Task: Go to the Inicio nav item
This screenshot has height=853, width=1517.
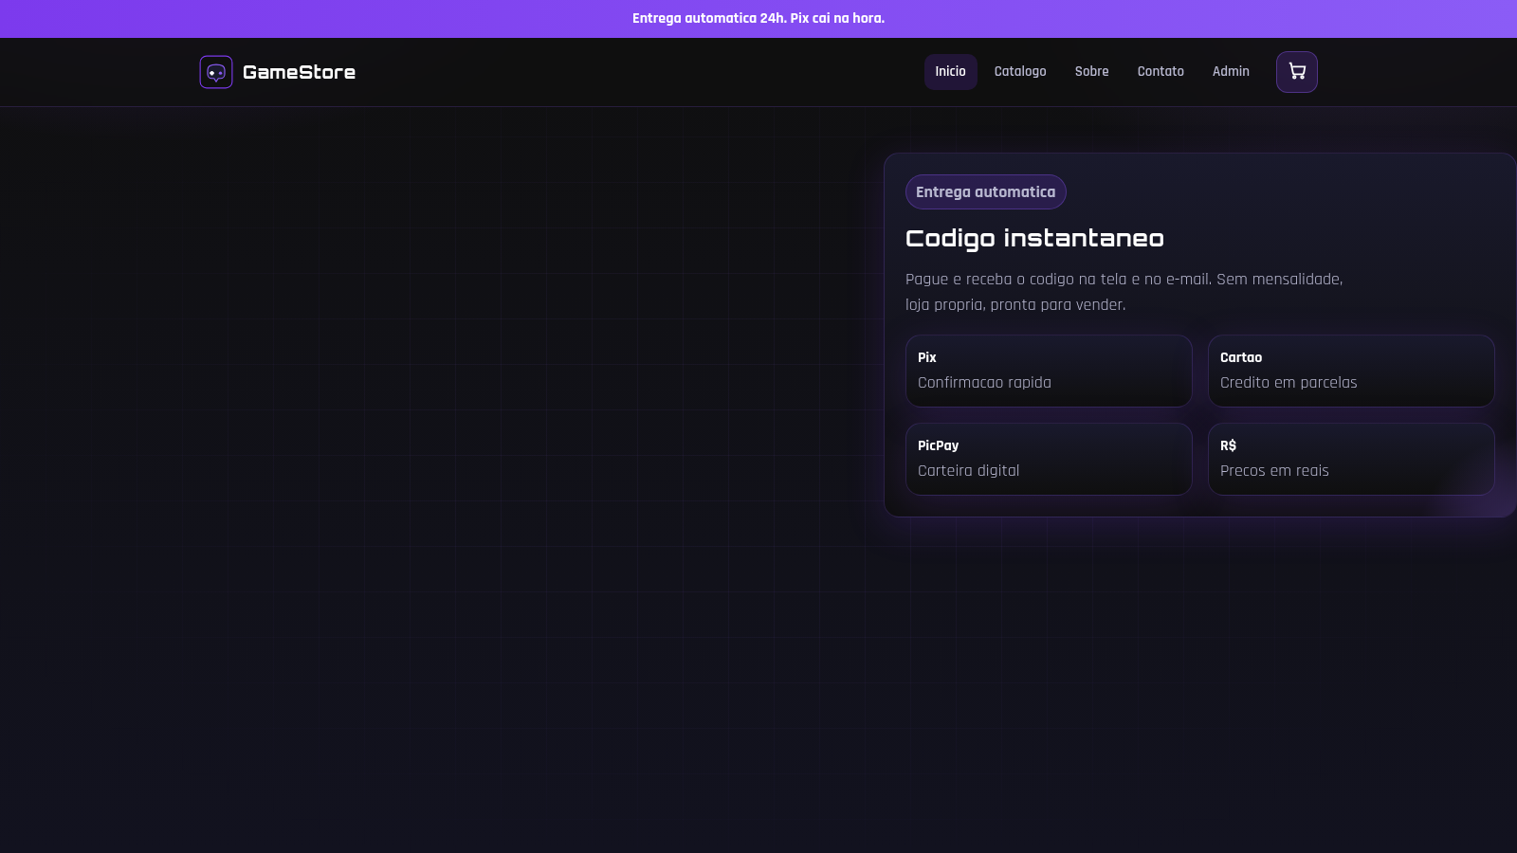Action: [x=950, y=72]
